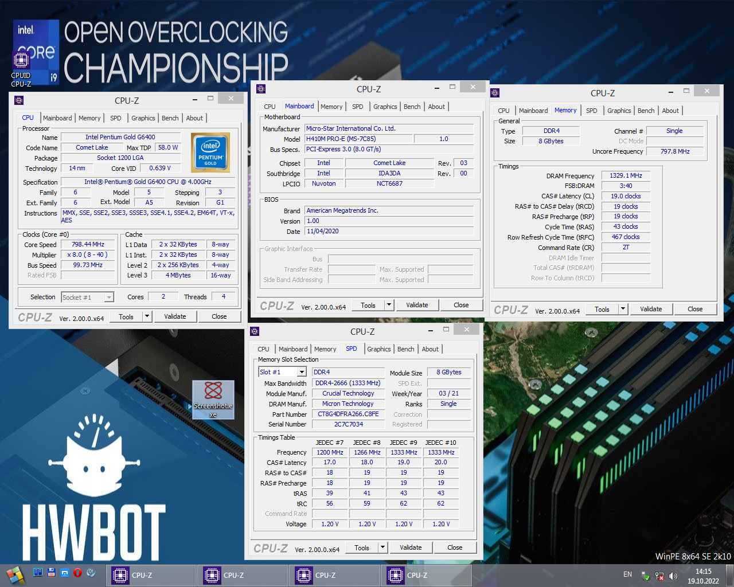Viewport: 734px width, 587px height.
Task: Click the EN language indicator
Action: pos(627,574)
